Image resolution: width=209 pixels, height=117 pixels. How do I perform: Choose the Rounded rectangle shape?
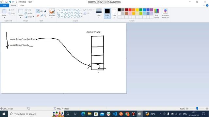(72, 10)
